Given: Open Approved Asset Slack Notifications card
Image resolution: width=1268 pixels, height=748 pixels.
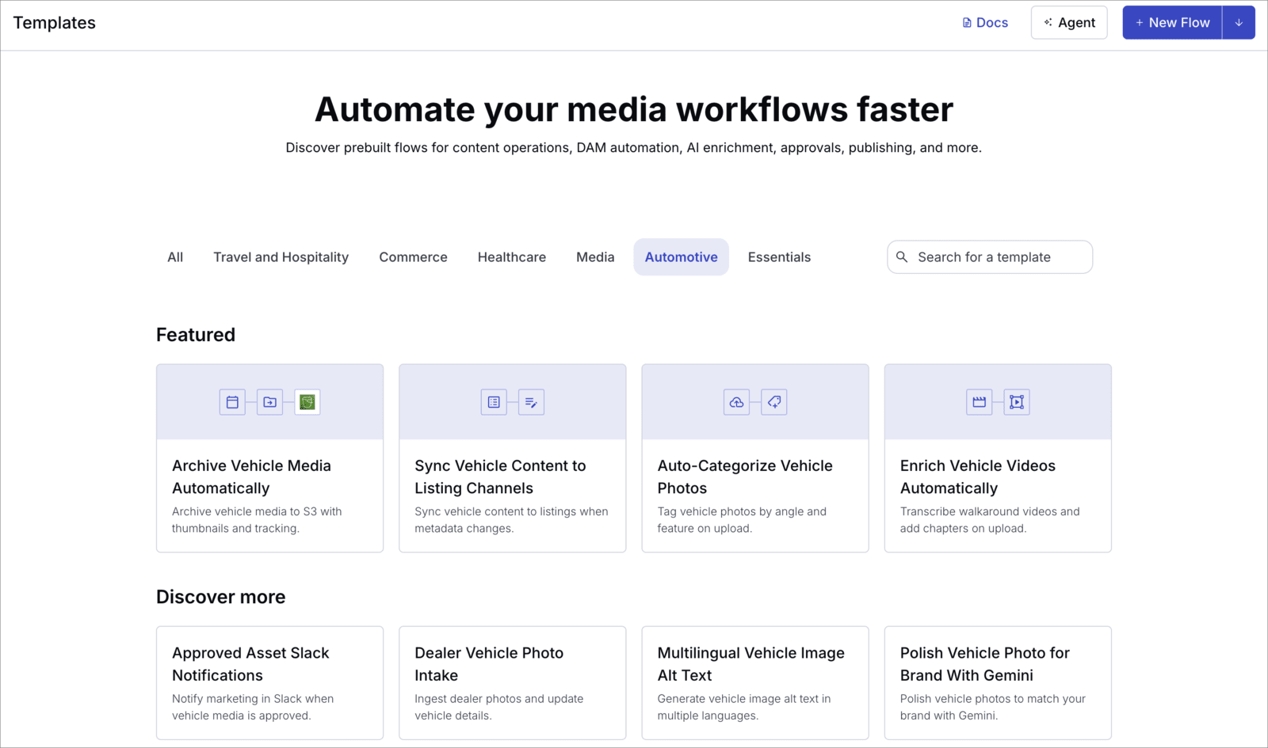Looking at the screenshot, I should pyautogui.click(x=269, y=683).
